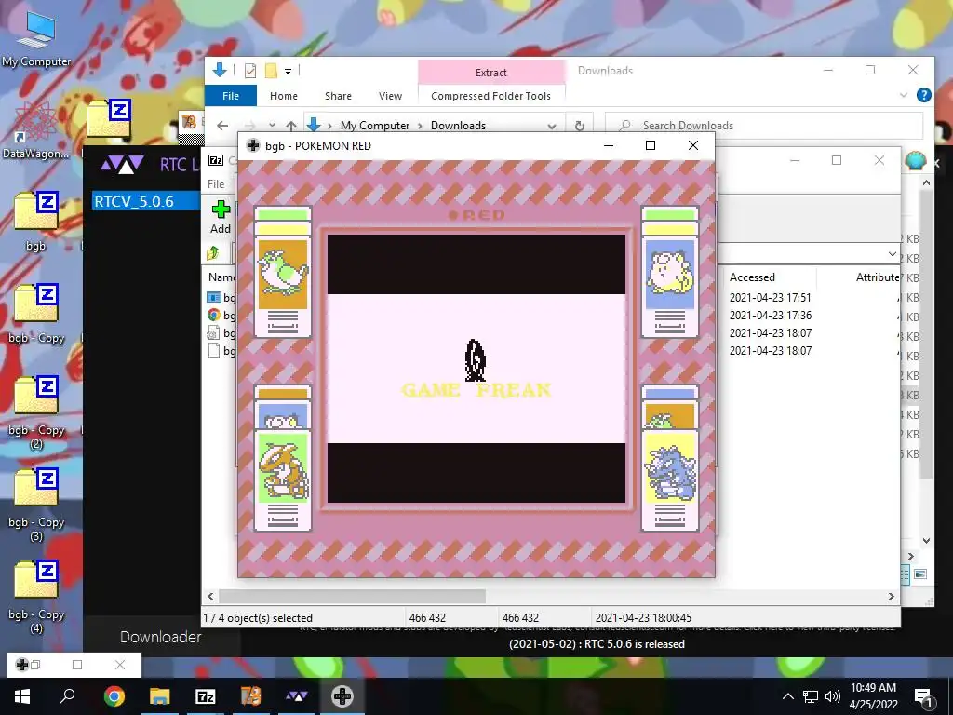The image size is (953, 715).
Task: Open the 7-Zip path dropdown arrow
Action: click(x=892, y=253)
